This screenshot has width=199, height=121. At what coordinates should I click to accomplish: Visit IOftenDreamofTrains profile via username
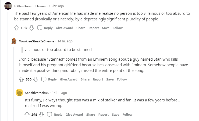click(x=30, y=6)
